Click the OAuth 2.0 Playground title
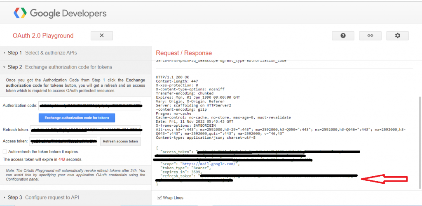 tap(43, 36)
